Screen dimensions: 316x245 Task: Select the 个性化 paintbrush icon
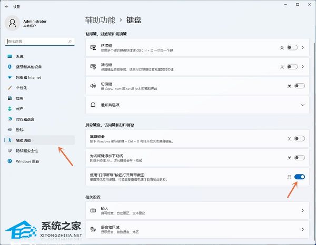click(x=9, y=88)
